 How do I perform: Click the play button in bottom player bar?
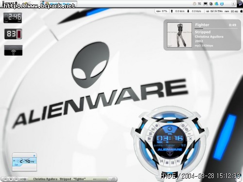(11, 179)
